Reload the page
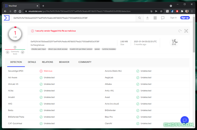This screenshot has width=197, height=130. pos(15,11)
